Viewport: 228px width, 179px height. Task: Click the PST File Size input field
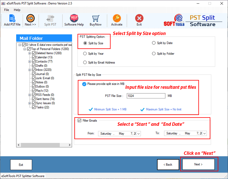point(146,96)
